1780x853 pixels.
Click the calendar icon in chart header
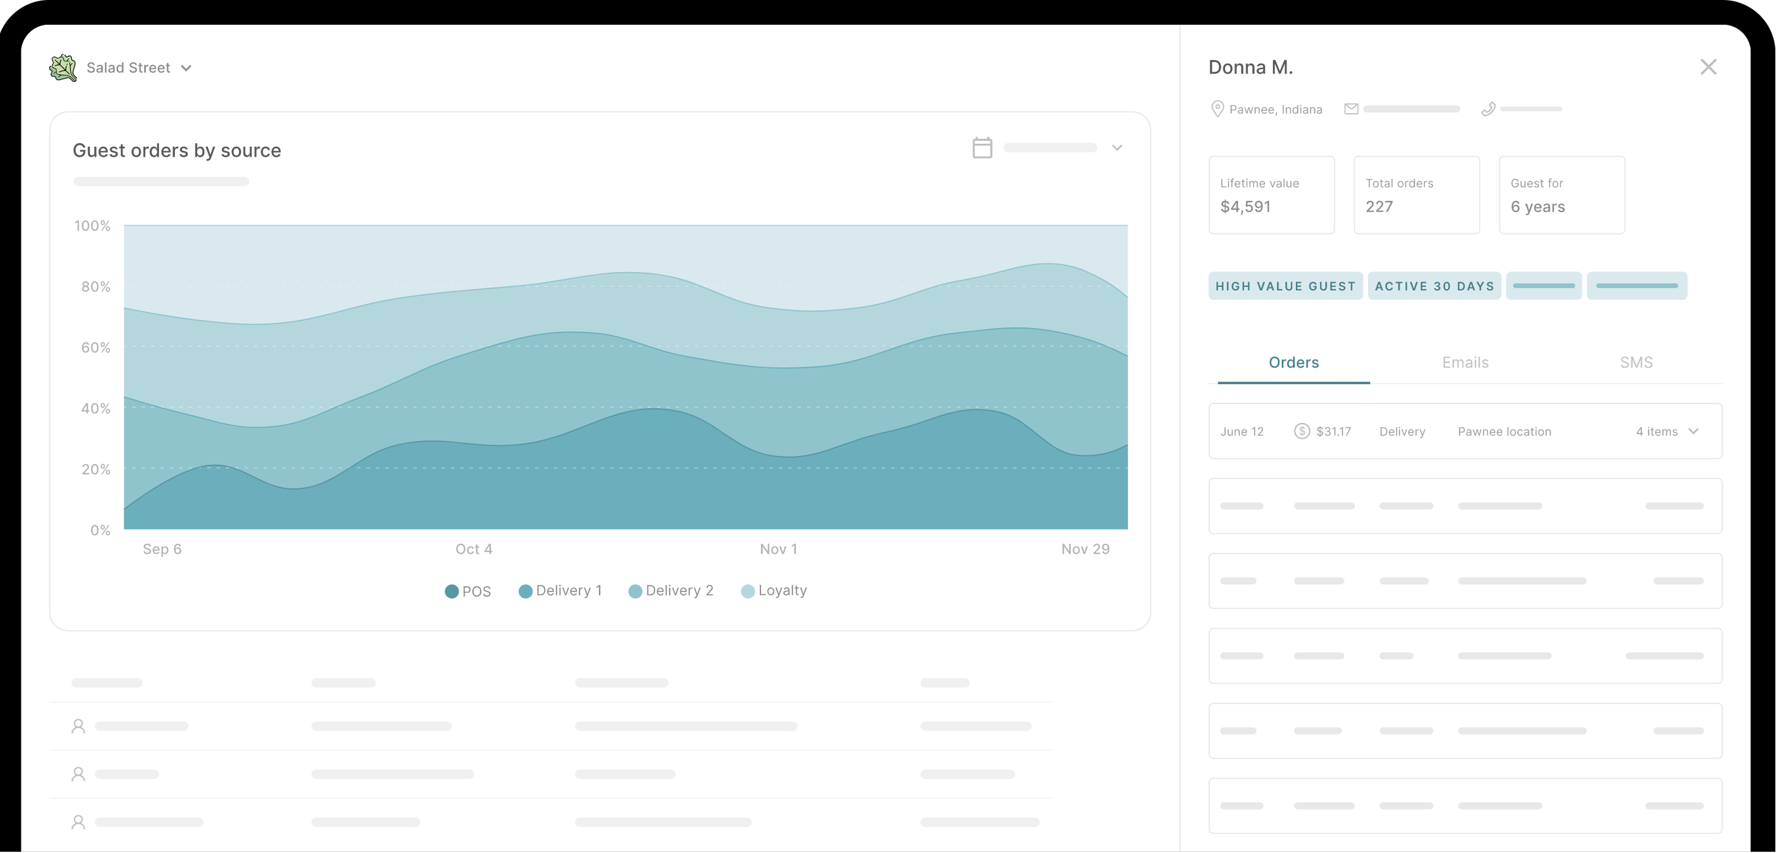click(x=982, y=147)
